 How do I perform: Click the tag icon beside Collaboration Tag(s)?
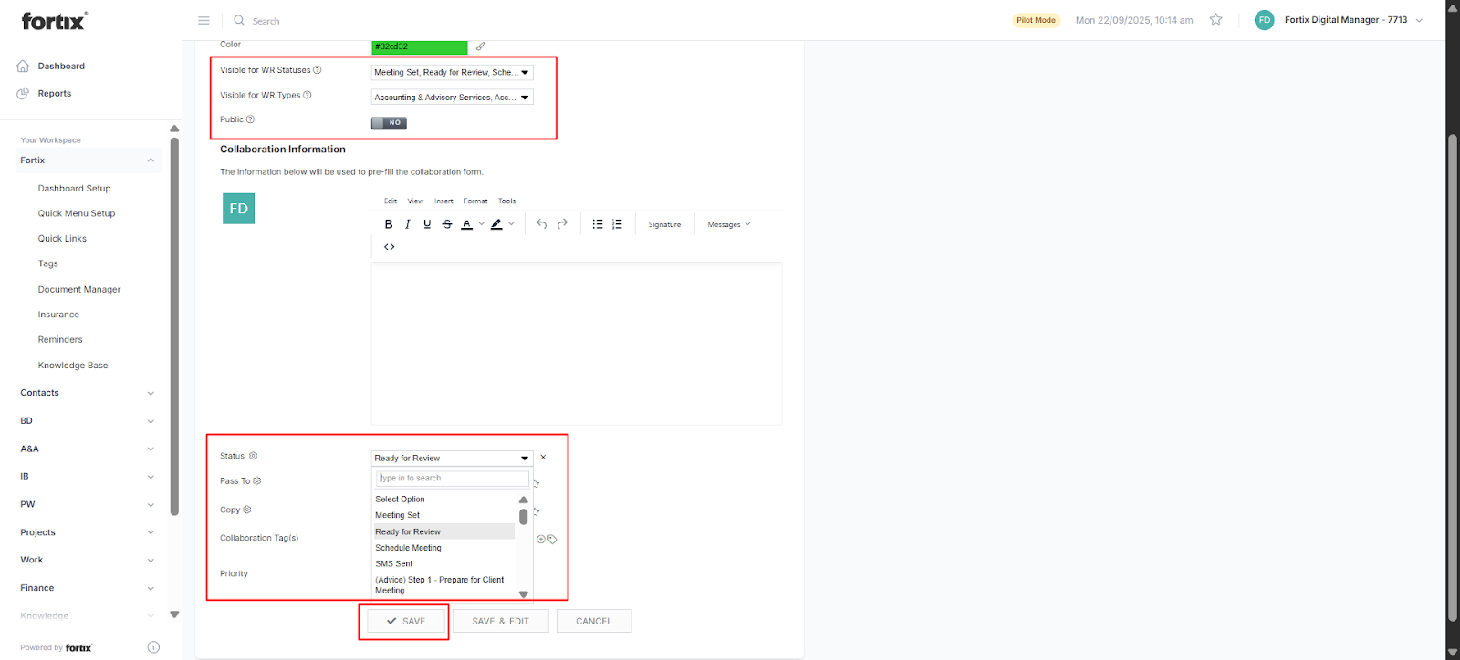553,540
